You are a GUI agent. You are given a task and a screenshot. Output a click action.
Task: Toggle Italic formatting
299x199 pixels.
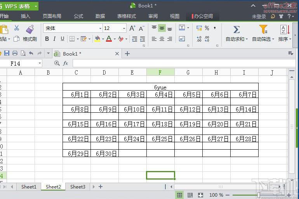coord(54,39)
